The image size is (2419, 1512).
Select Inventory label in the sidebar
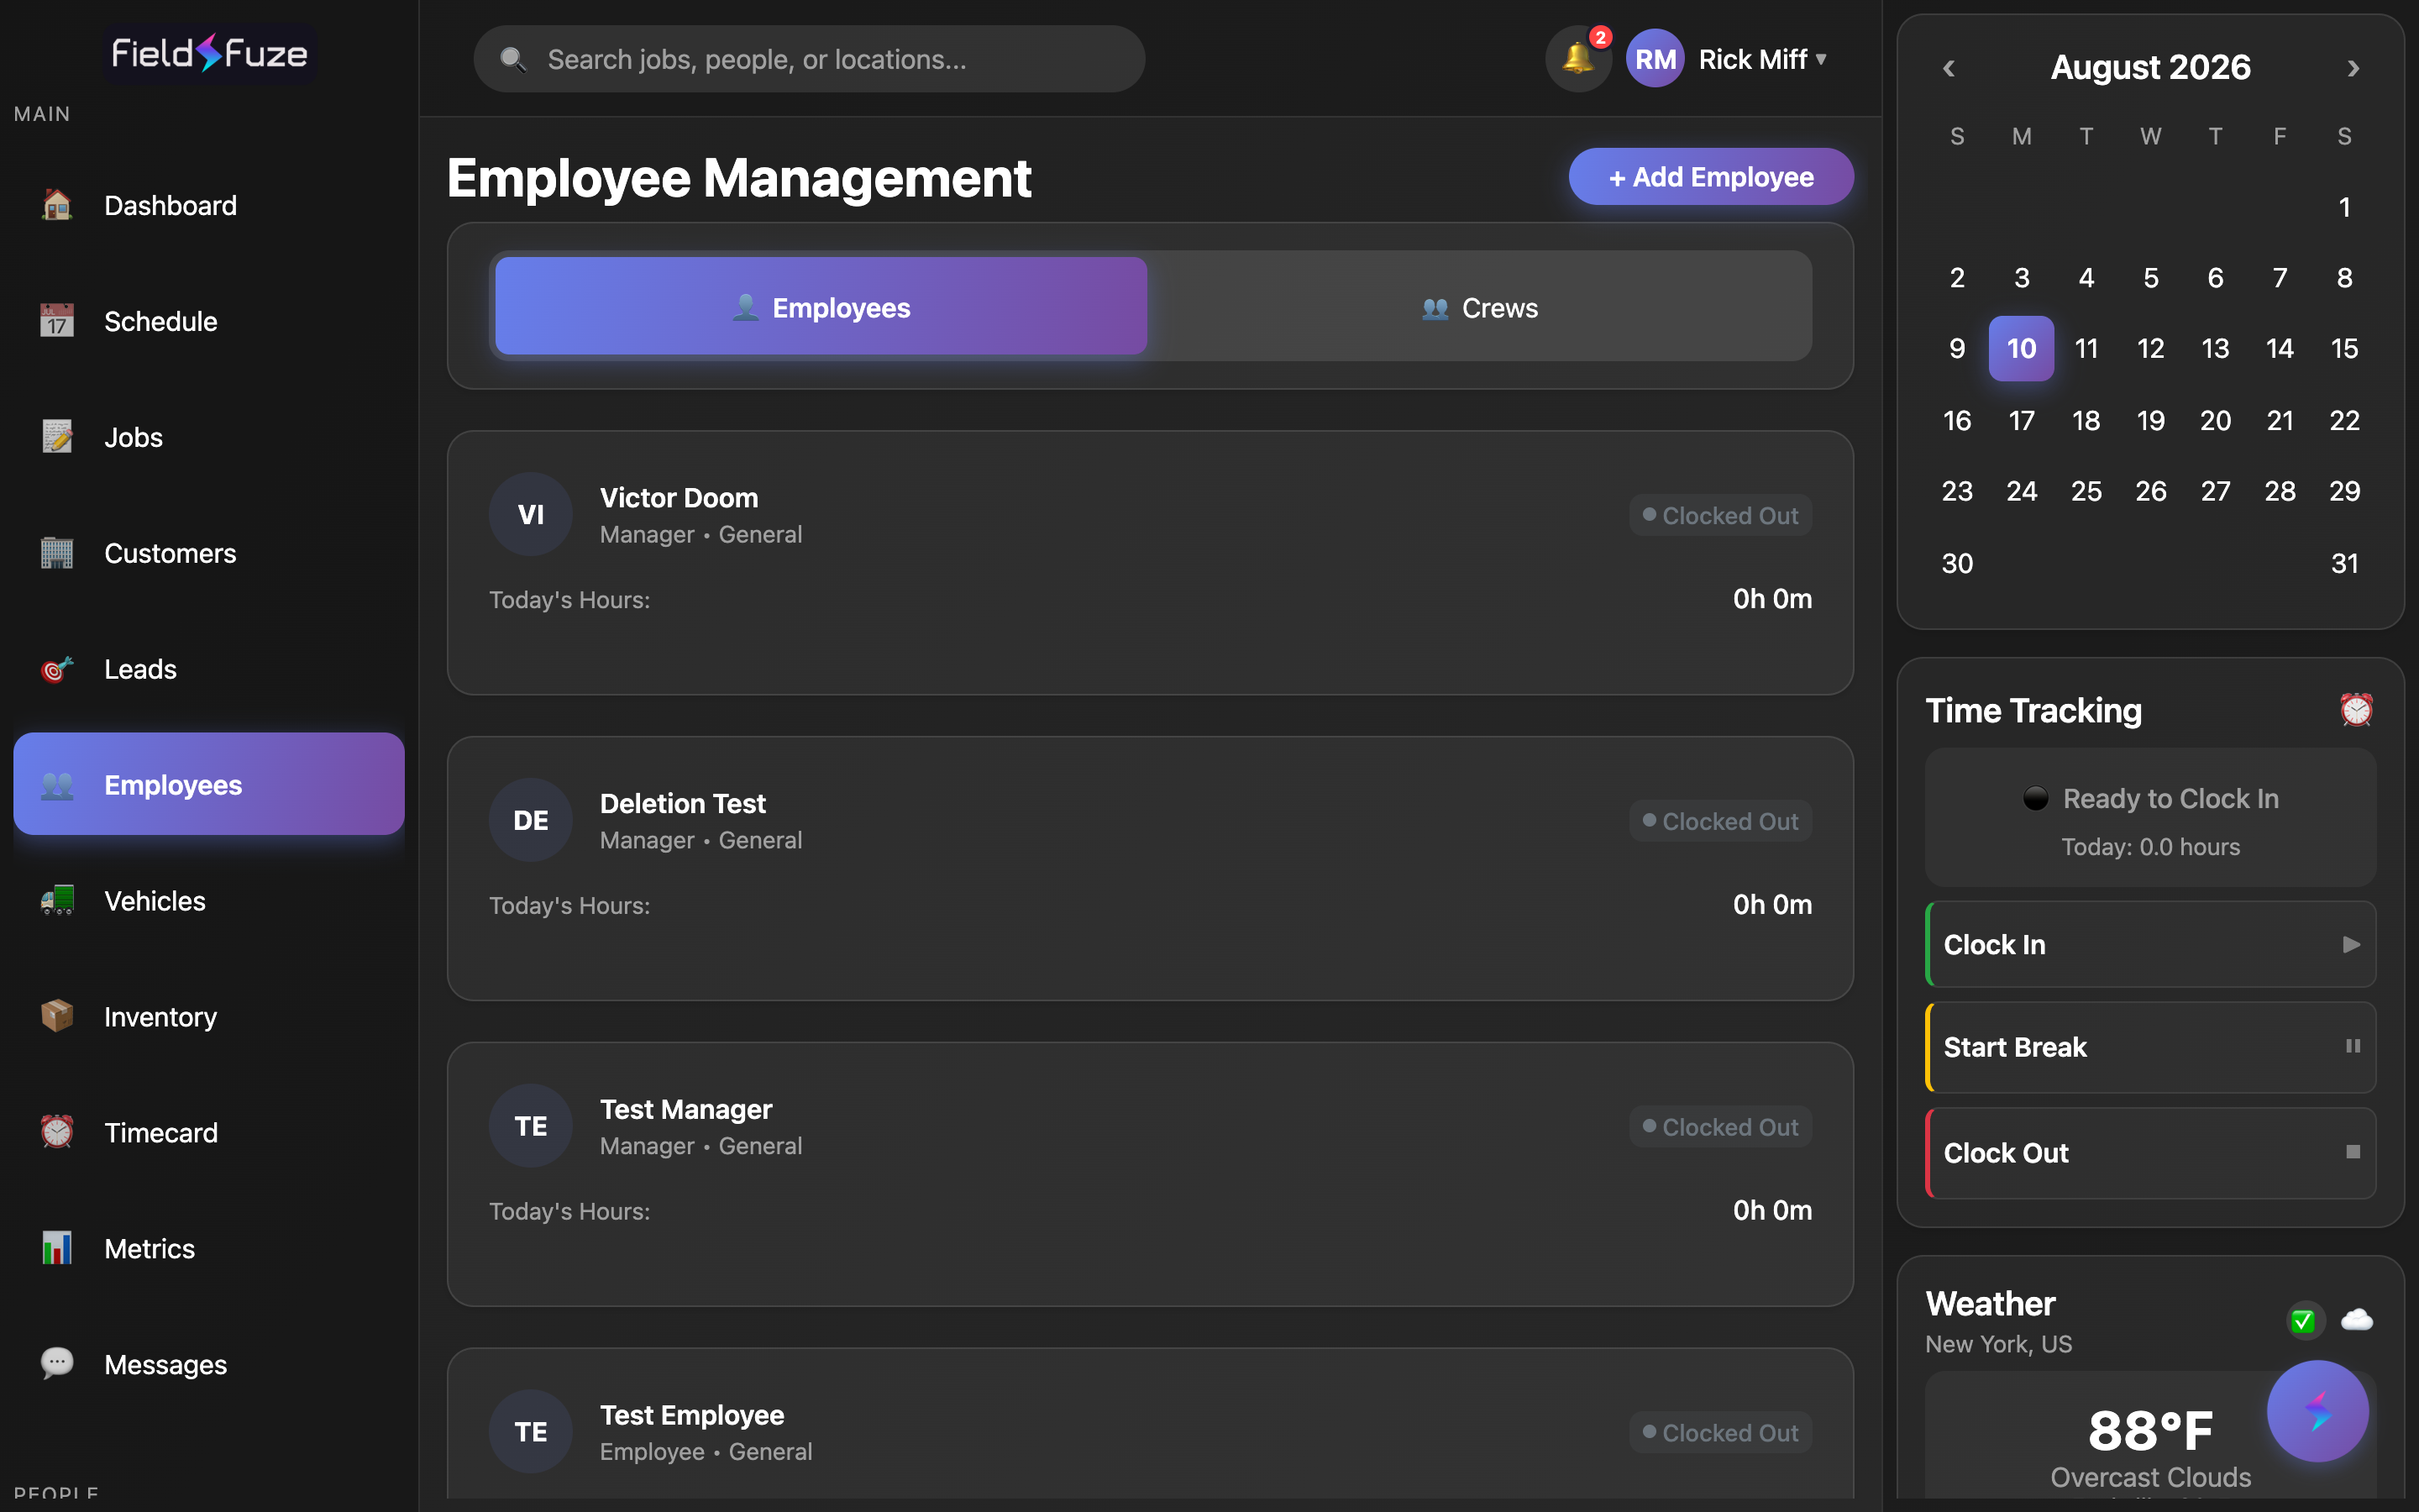click(160, 1017)
